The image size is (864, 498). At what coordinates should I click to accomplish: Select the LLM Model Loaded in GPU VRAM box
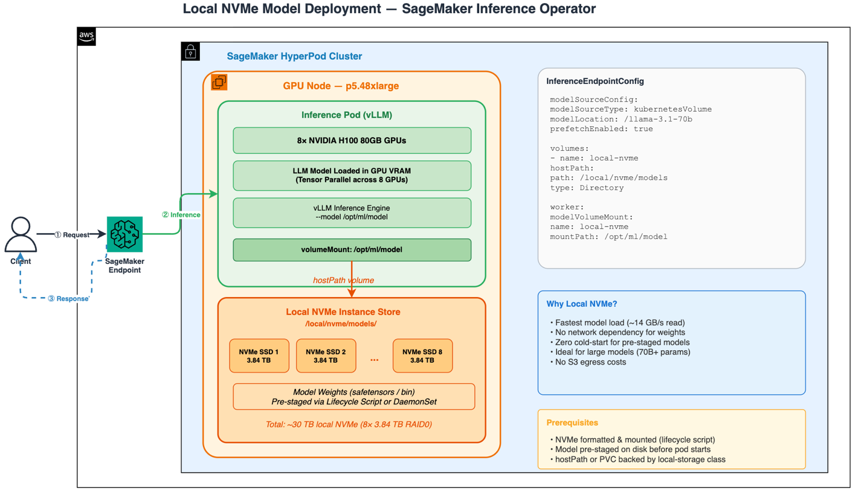352,175
